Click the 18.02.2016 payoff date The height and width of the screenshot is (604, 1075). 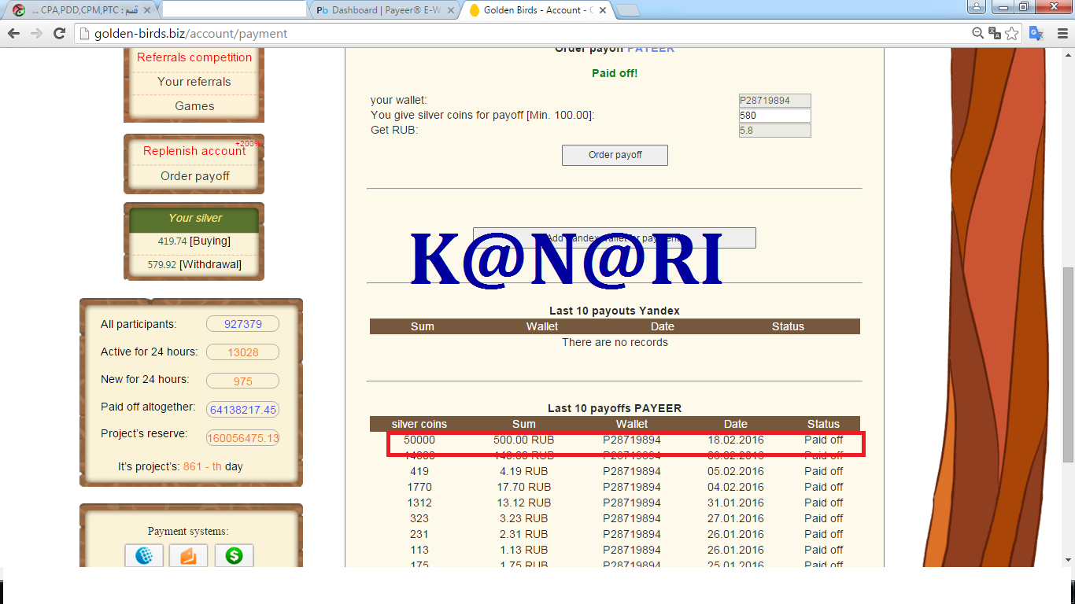(736, 440)
